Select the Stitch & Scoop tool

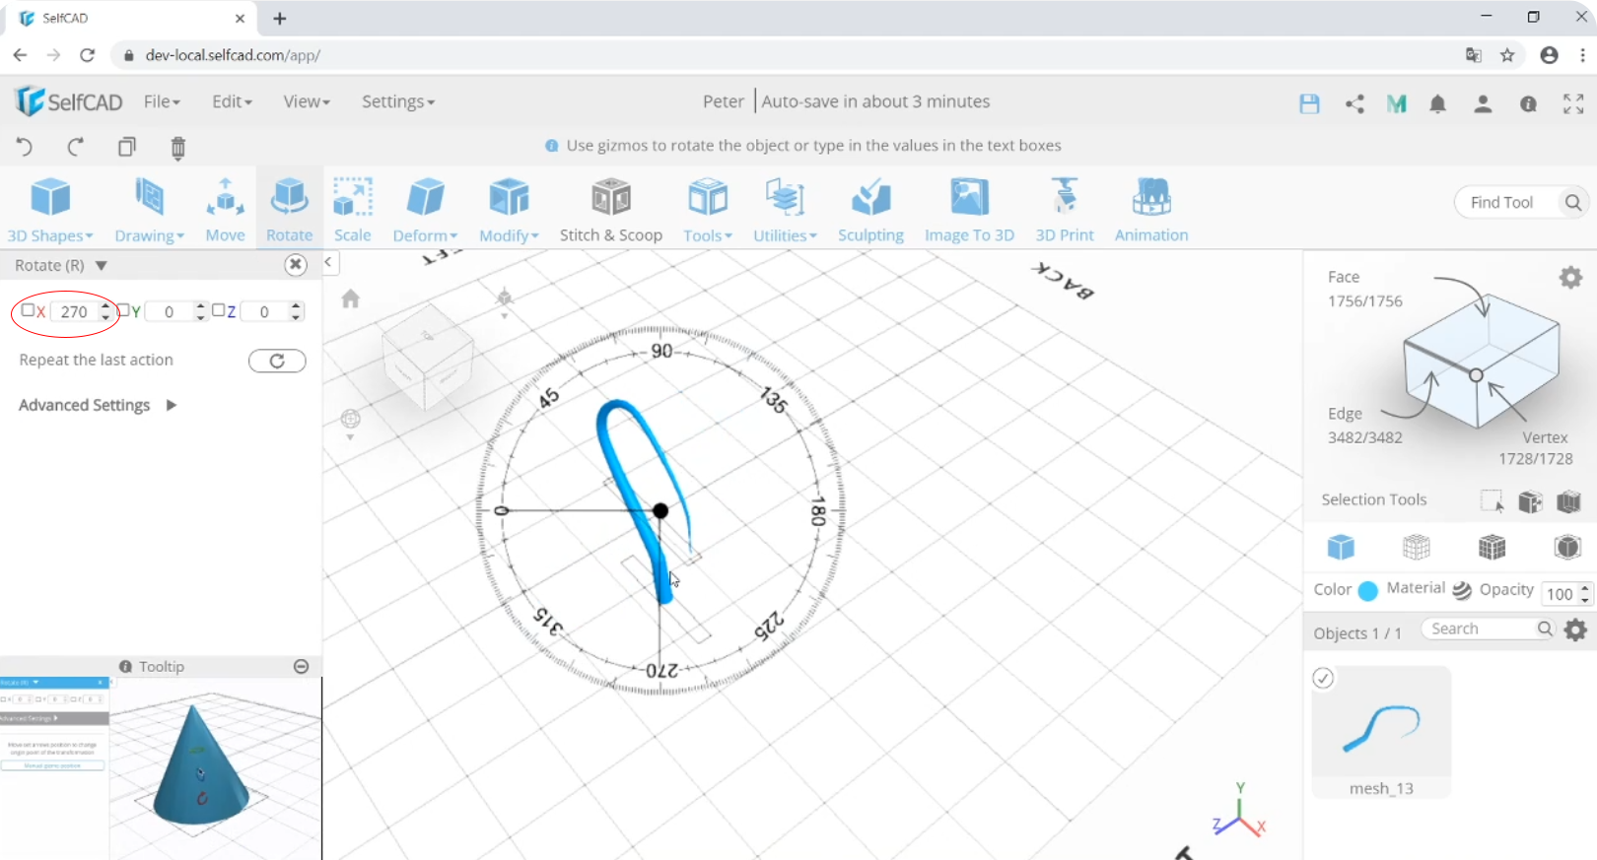point(611,209)
